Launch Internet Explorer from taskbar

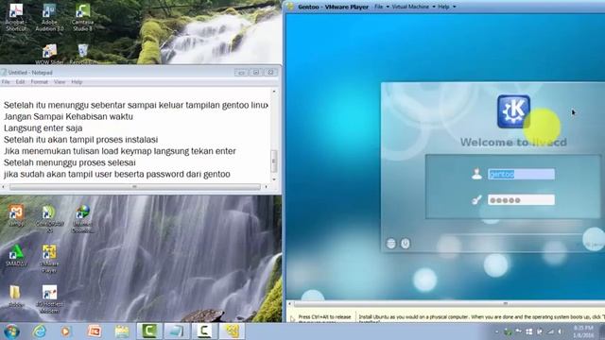(40, 331)
